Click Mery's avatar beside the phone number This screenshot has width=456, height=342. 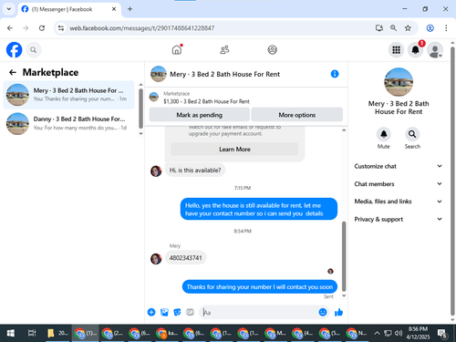(156, 259)
